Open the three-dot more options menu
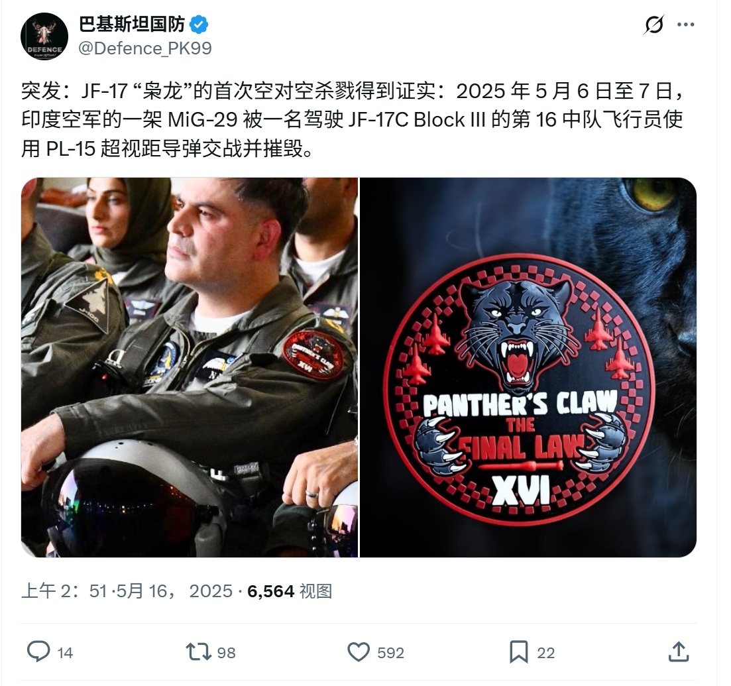 pos(685,25)
